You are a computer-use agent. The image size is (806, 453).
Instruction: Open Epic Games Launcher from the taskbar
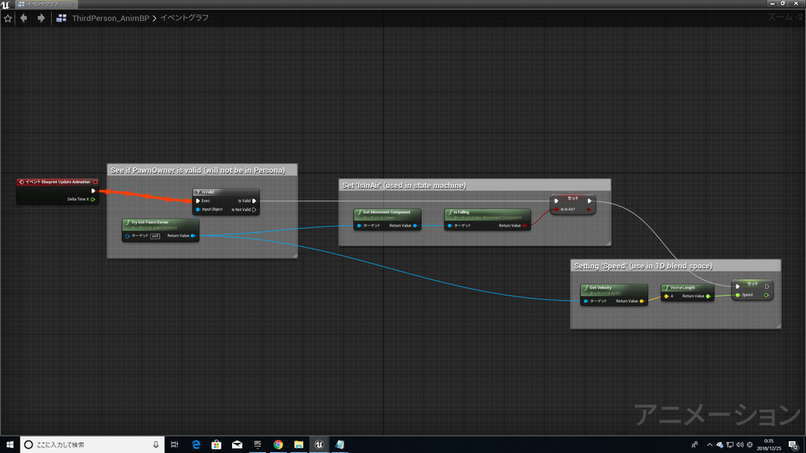pos(257,445)
